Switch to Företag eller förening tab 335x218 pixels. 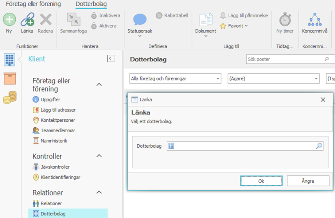(x=33, y=4)
